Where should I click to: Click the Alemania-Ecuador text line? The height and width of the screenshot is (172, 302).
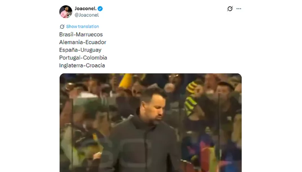(x=83, y=42)
